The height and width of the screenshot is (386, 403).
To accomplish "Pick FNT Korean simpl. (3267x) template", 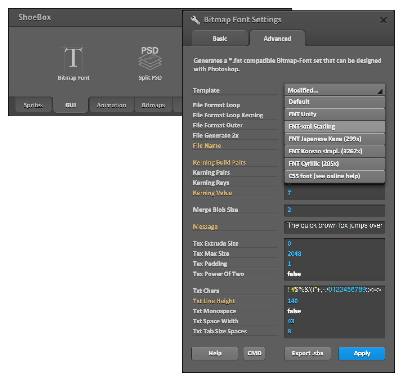I will pyautogui.click(x=334, y=151).
